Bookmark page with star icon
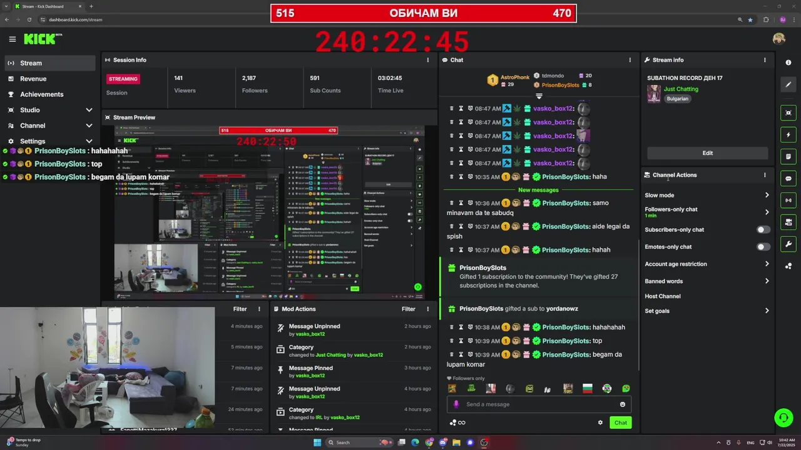 pyautogui.click(x=750, y=19)
